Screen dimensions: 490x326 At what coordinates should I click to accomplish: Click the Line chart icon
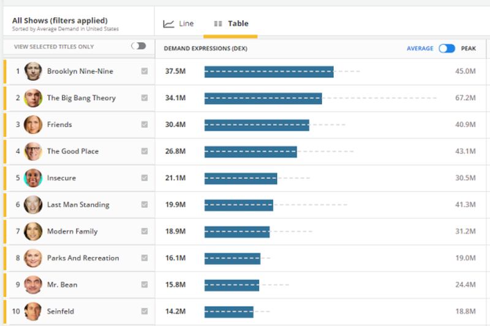pos(168,24)
